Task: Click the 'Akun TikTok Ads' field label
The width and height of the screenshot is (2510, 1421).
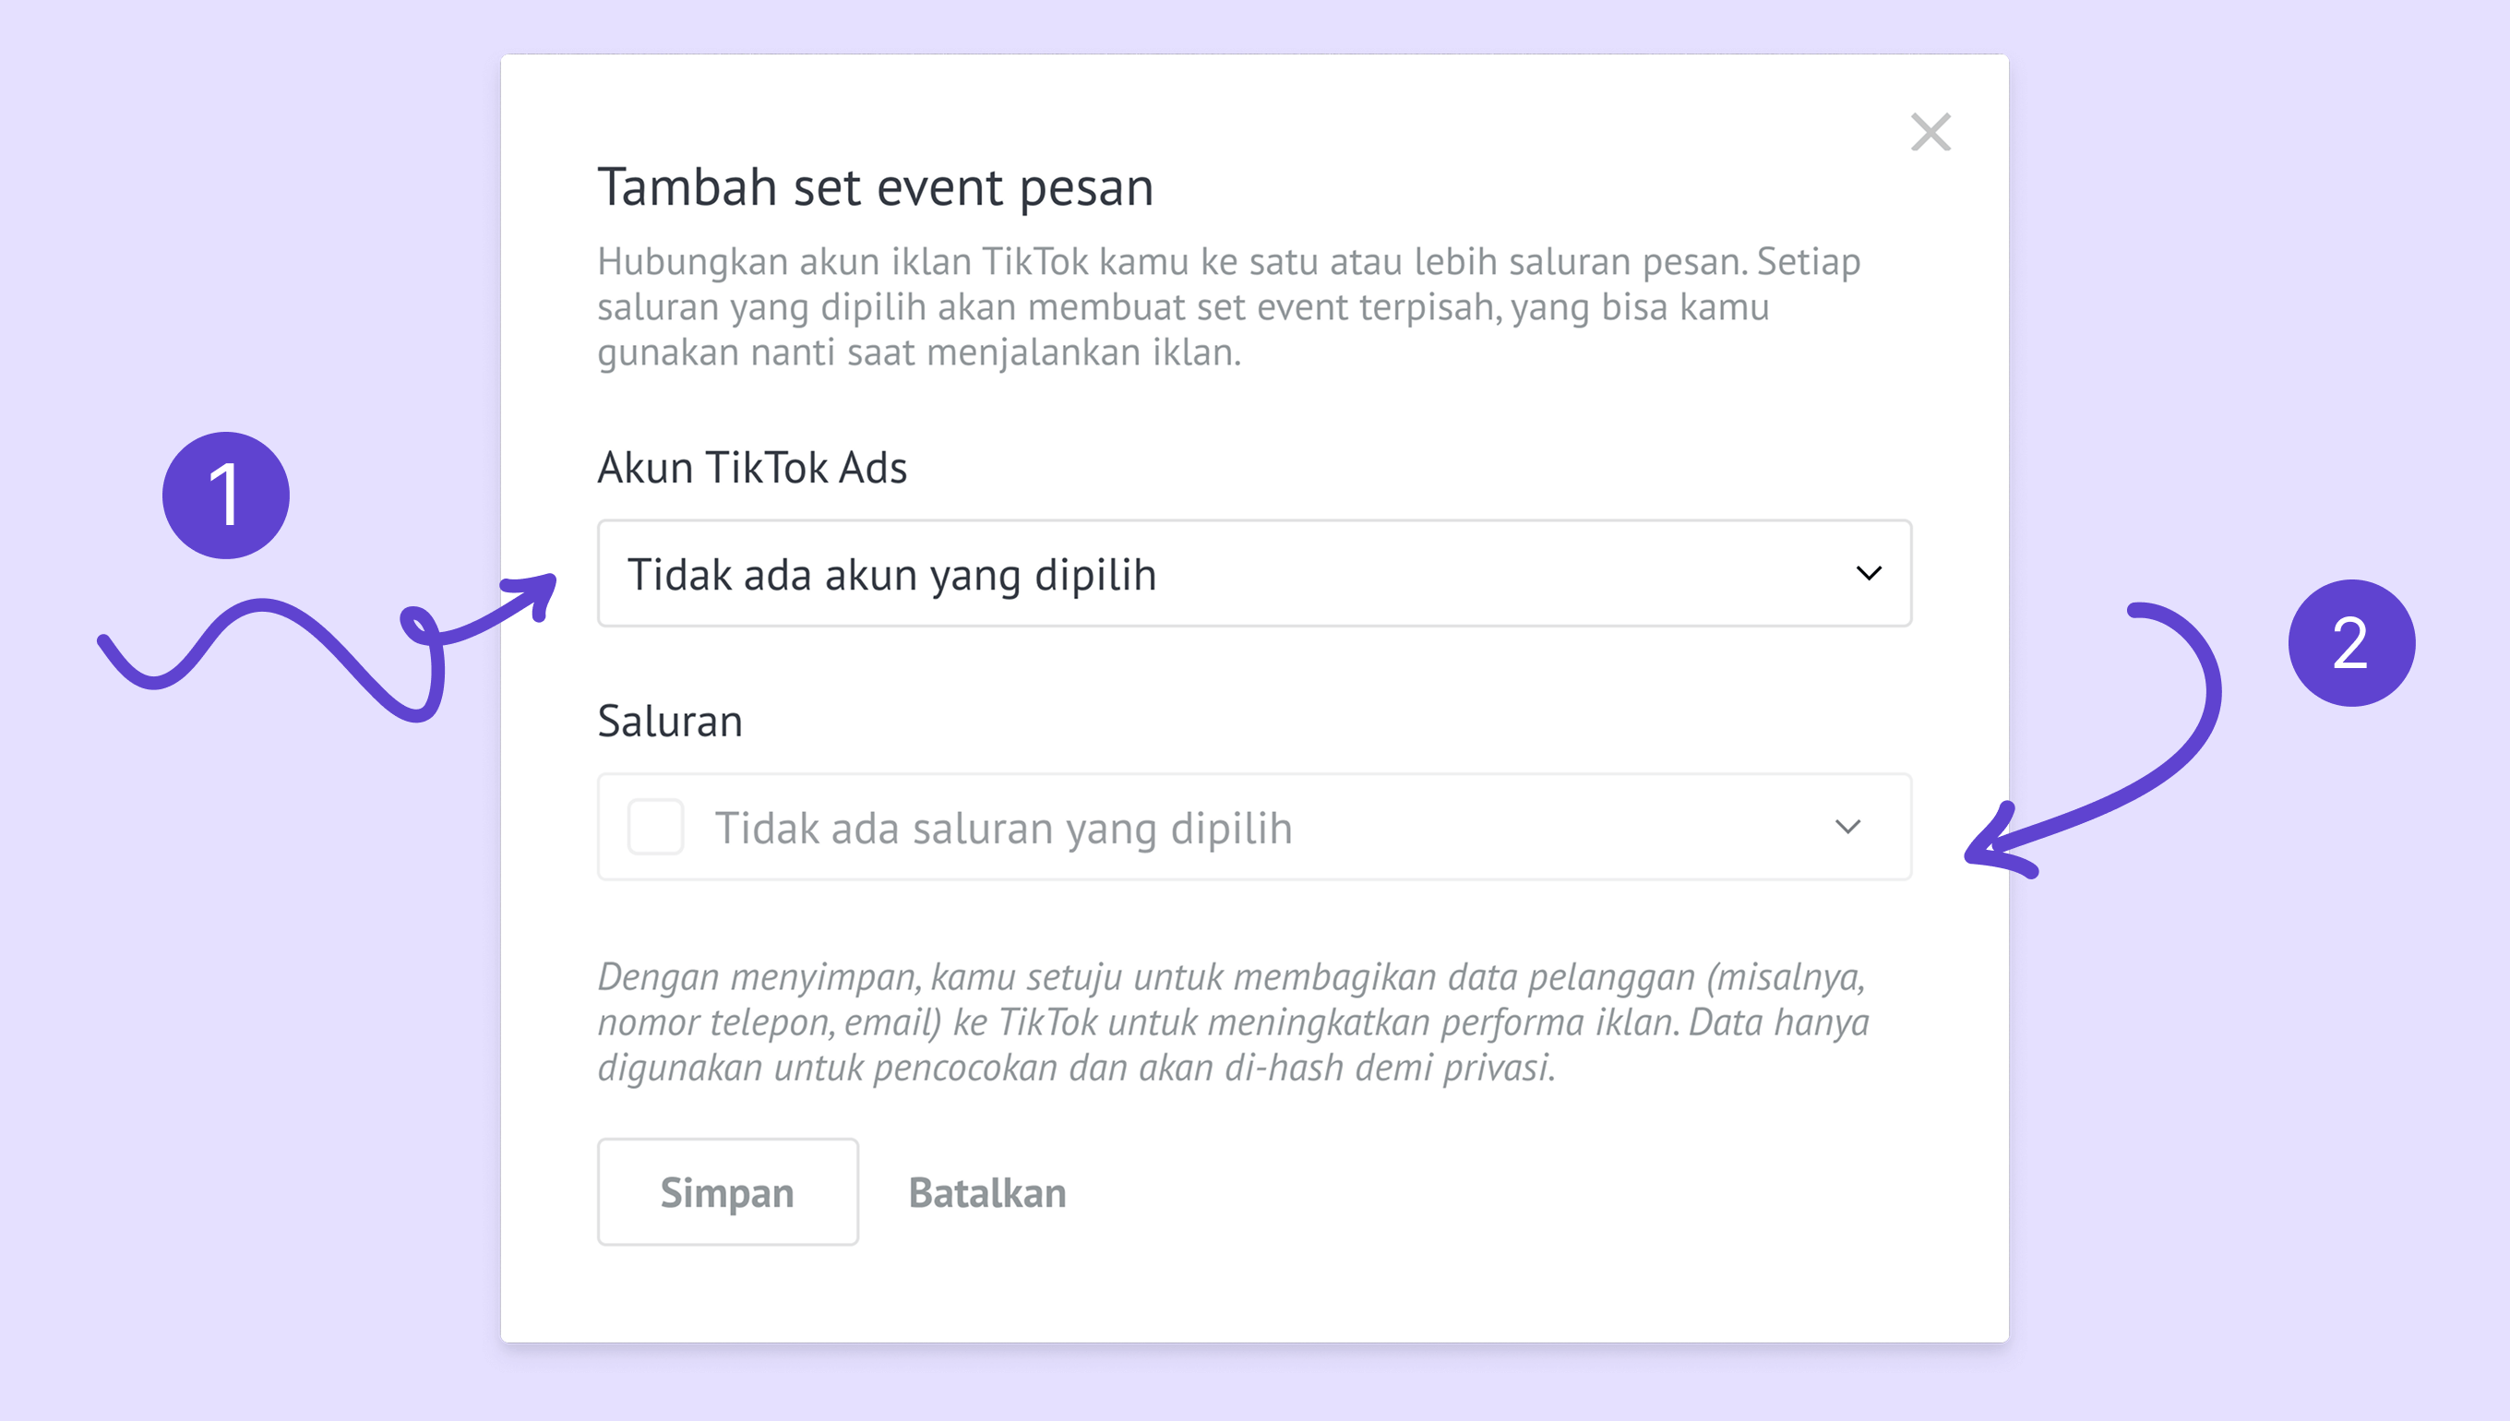Action: (751, 468)
